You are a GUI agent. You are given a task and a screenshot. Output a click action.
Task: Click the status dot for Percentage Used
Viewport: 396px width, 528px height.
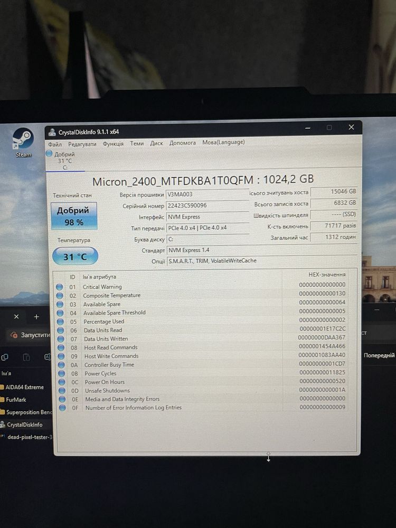coord(60,322)
